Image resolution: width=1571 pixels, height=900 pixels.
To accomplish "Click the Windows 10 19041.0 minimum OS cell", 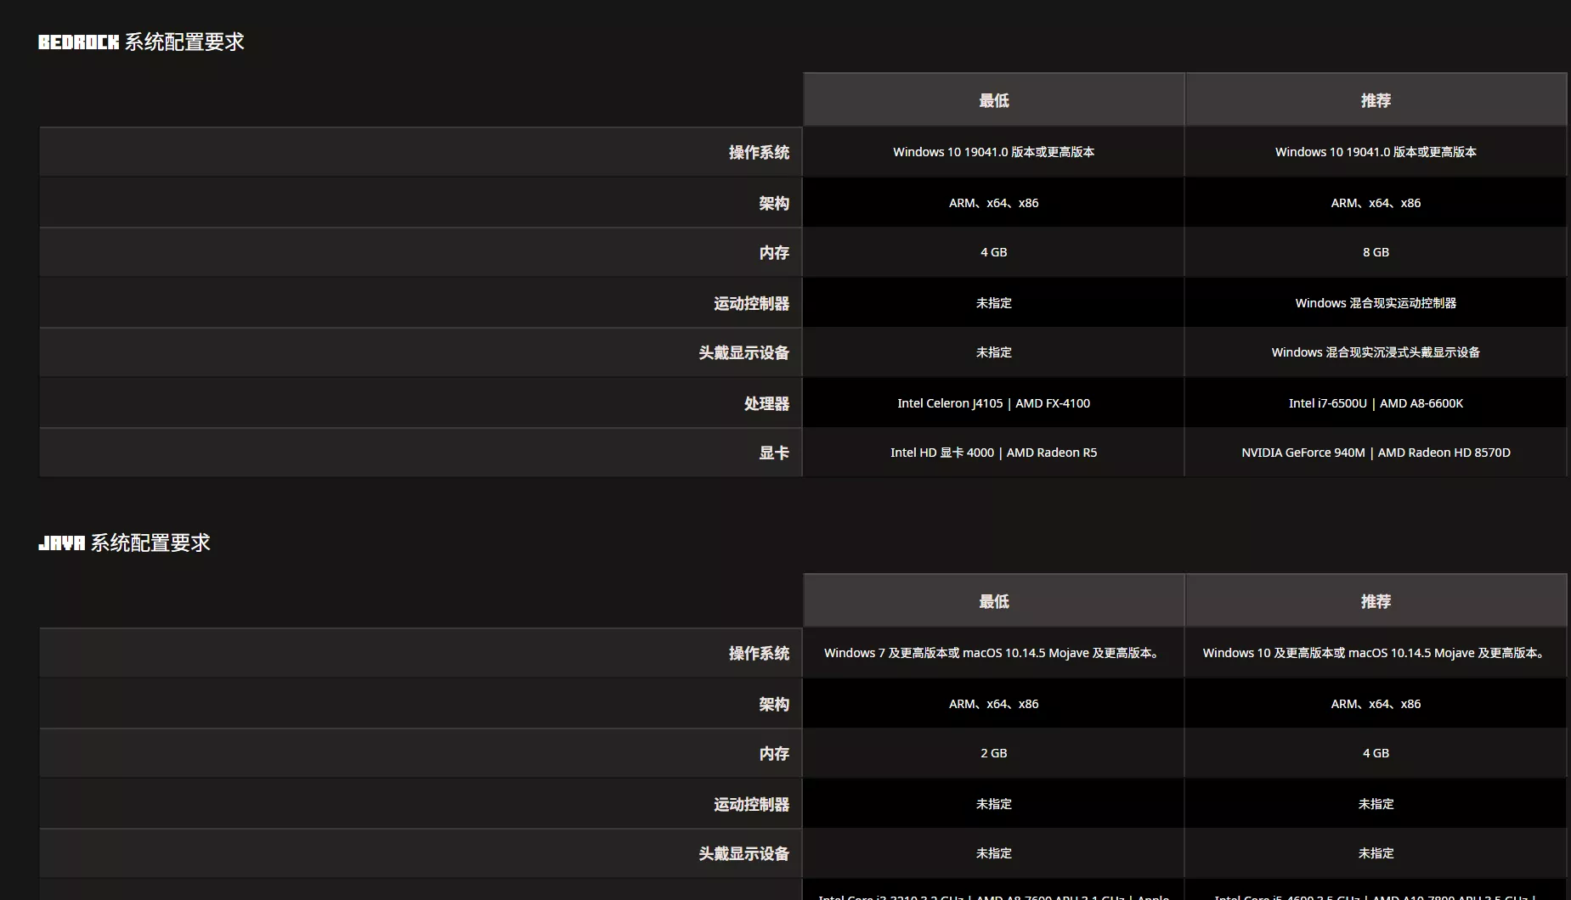I will pos(993,153).
